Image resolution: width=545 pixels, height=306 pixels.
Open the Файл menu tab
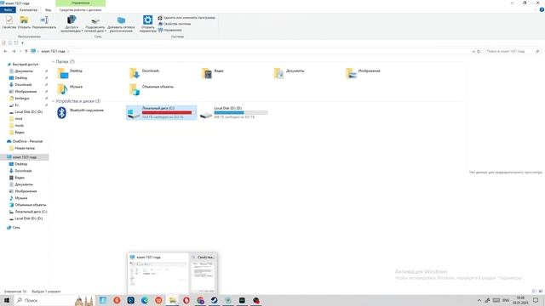coord(8,9)
